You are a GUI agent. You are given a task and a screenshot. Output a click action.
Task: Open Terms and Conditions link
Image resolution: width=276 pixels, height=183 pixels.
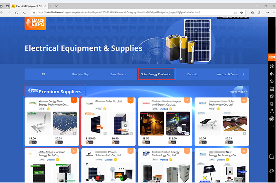pyautogui.click(x=233, y=17)
